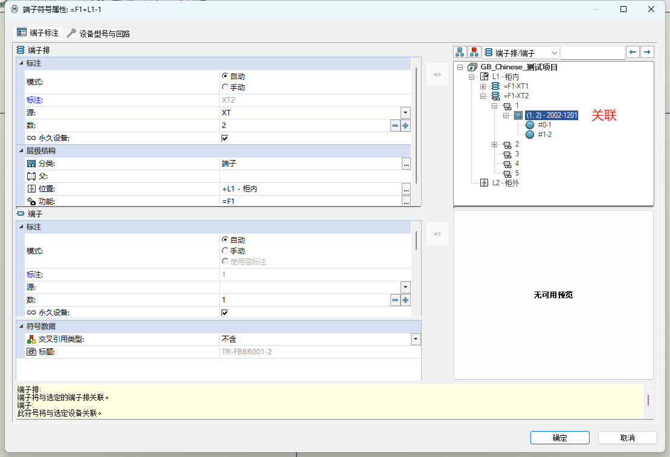Click the upper => transfer arrow button
Viewport: 670px width, 457px height.
click(437, 74)
